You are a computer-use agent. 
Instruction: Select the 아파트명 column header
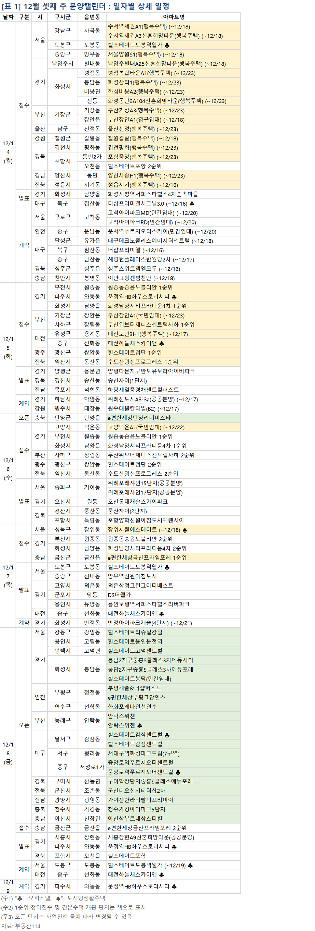(x=173, y=17)
